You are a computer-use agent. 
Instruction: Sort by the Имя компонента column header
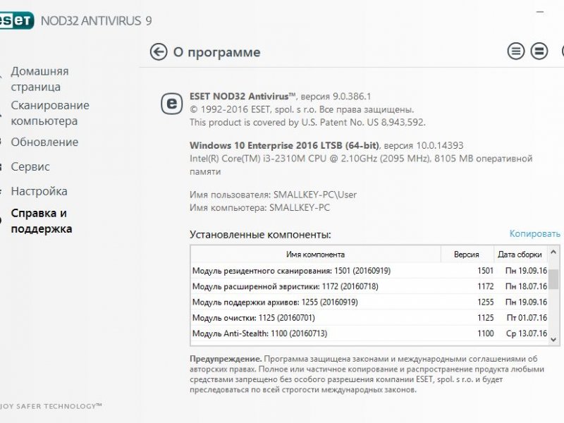(x=315, y=255)
